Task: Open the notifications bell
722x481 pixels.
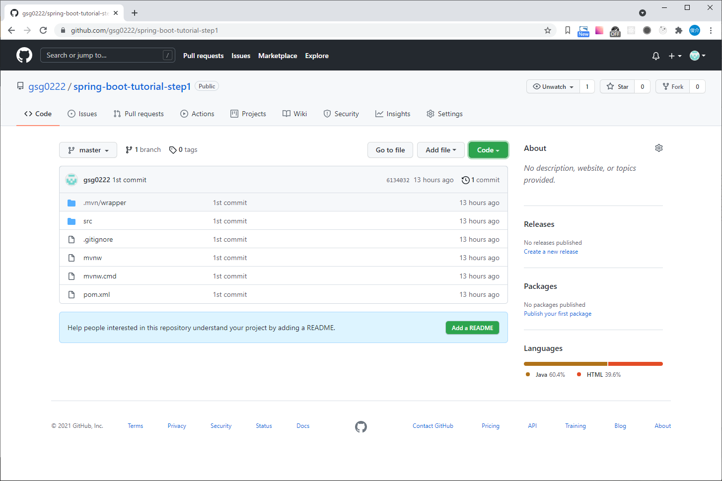Action: [655, 56]
